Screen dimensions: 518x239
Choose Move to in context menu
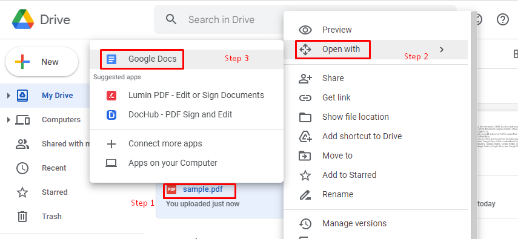pyautogui.click(x=376, y=156)
